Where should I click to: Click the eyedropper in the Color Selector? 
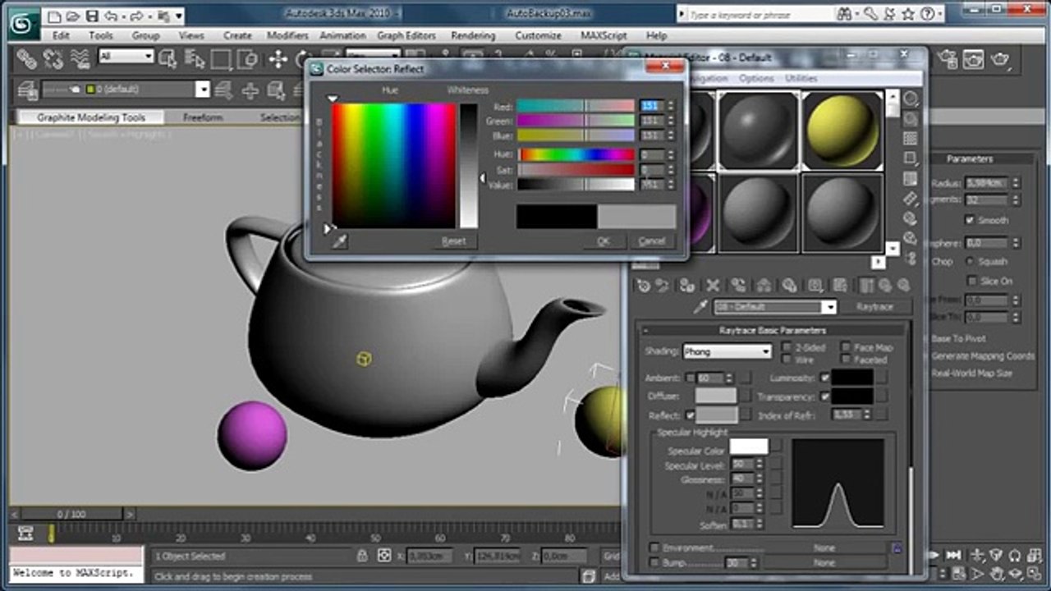pos(339,241)
